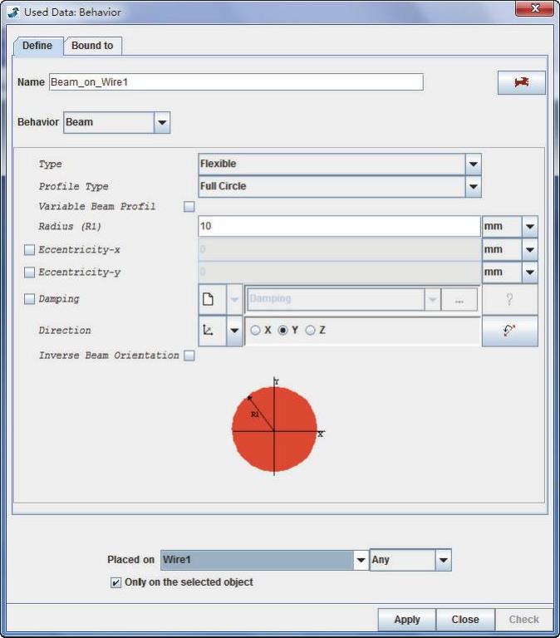
Task: Click the red pin icon beside Name field
Action: [521, 82]
